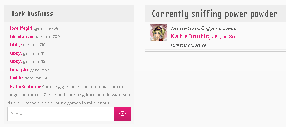Click the Isolde username in chat
Viewport: 286px width, 127px height.
(x=16, y=78)
